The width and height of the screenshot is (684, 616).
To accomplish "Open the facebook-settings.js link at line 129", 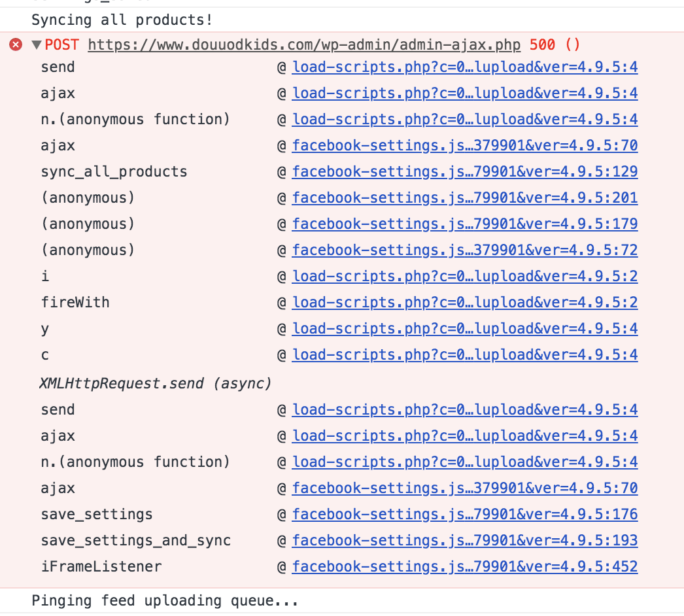I will click(465, 172).
